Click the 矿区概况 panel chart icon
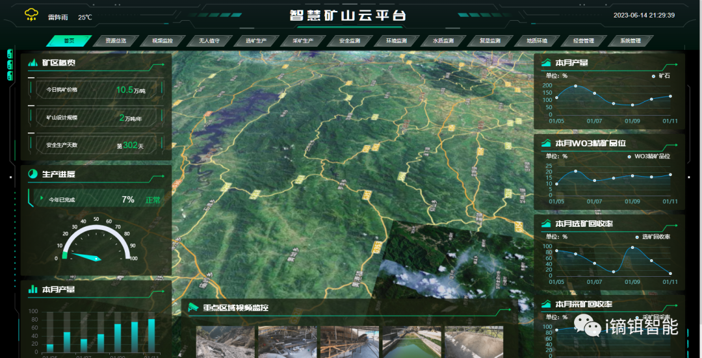Image resolution: width=702 pixels, height=358 pixels. [x=32, y=62]
